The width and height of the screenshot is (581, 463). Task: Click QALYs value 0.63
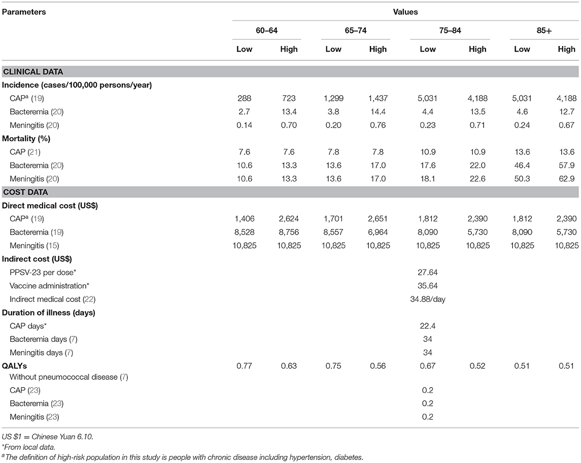(x=289, y=366)
